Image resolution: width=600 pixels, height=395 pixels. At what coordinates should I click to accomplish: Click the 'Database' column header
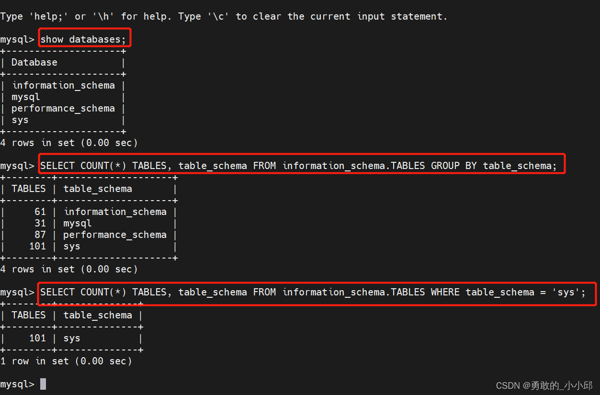point(34,62)
